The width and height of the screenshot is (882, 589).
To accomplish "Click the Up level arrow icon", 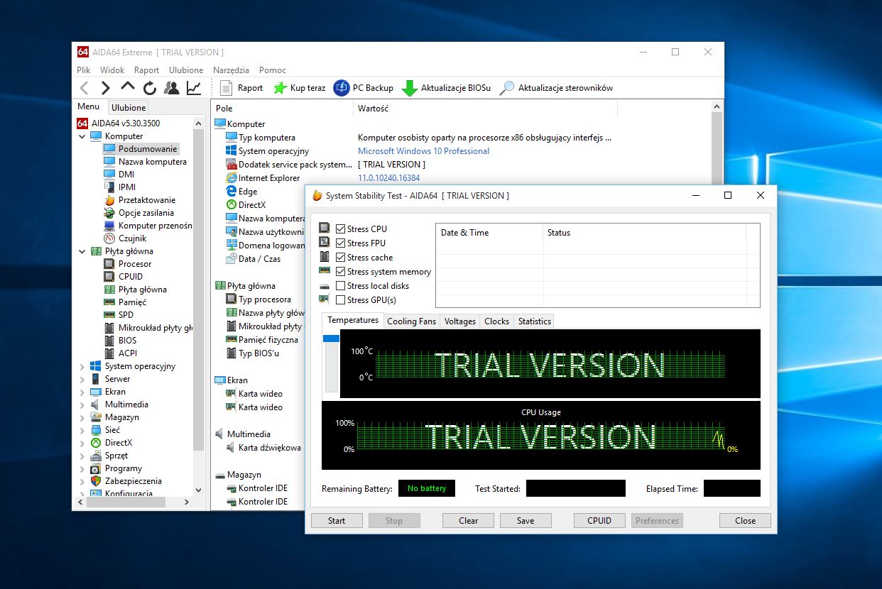I will (127, 87).
